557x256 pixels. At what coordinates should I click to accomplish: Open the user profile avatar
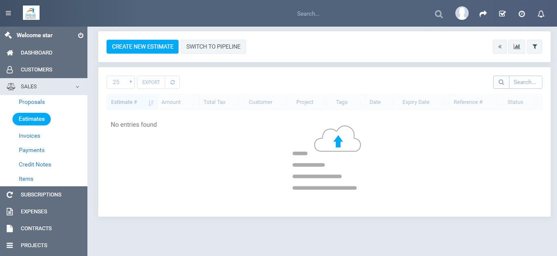(462, 13)
